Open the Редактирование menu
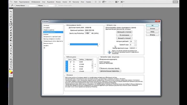187x105 pixels. tap(24, 2)
